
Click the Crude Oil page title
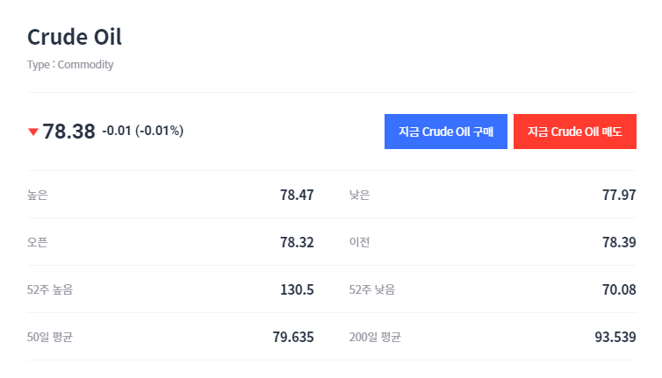[x=75, y=37]
